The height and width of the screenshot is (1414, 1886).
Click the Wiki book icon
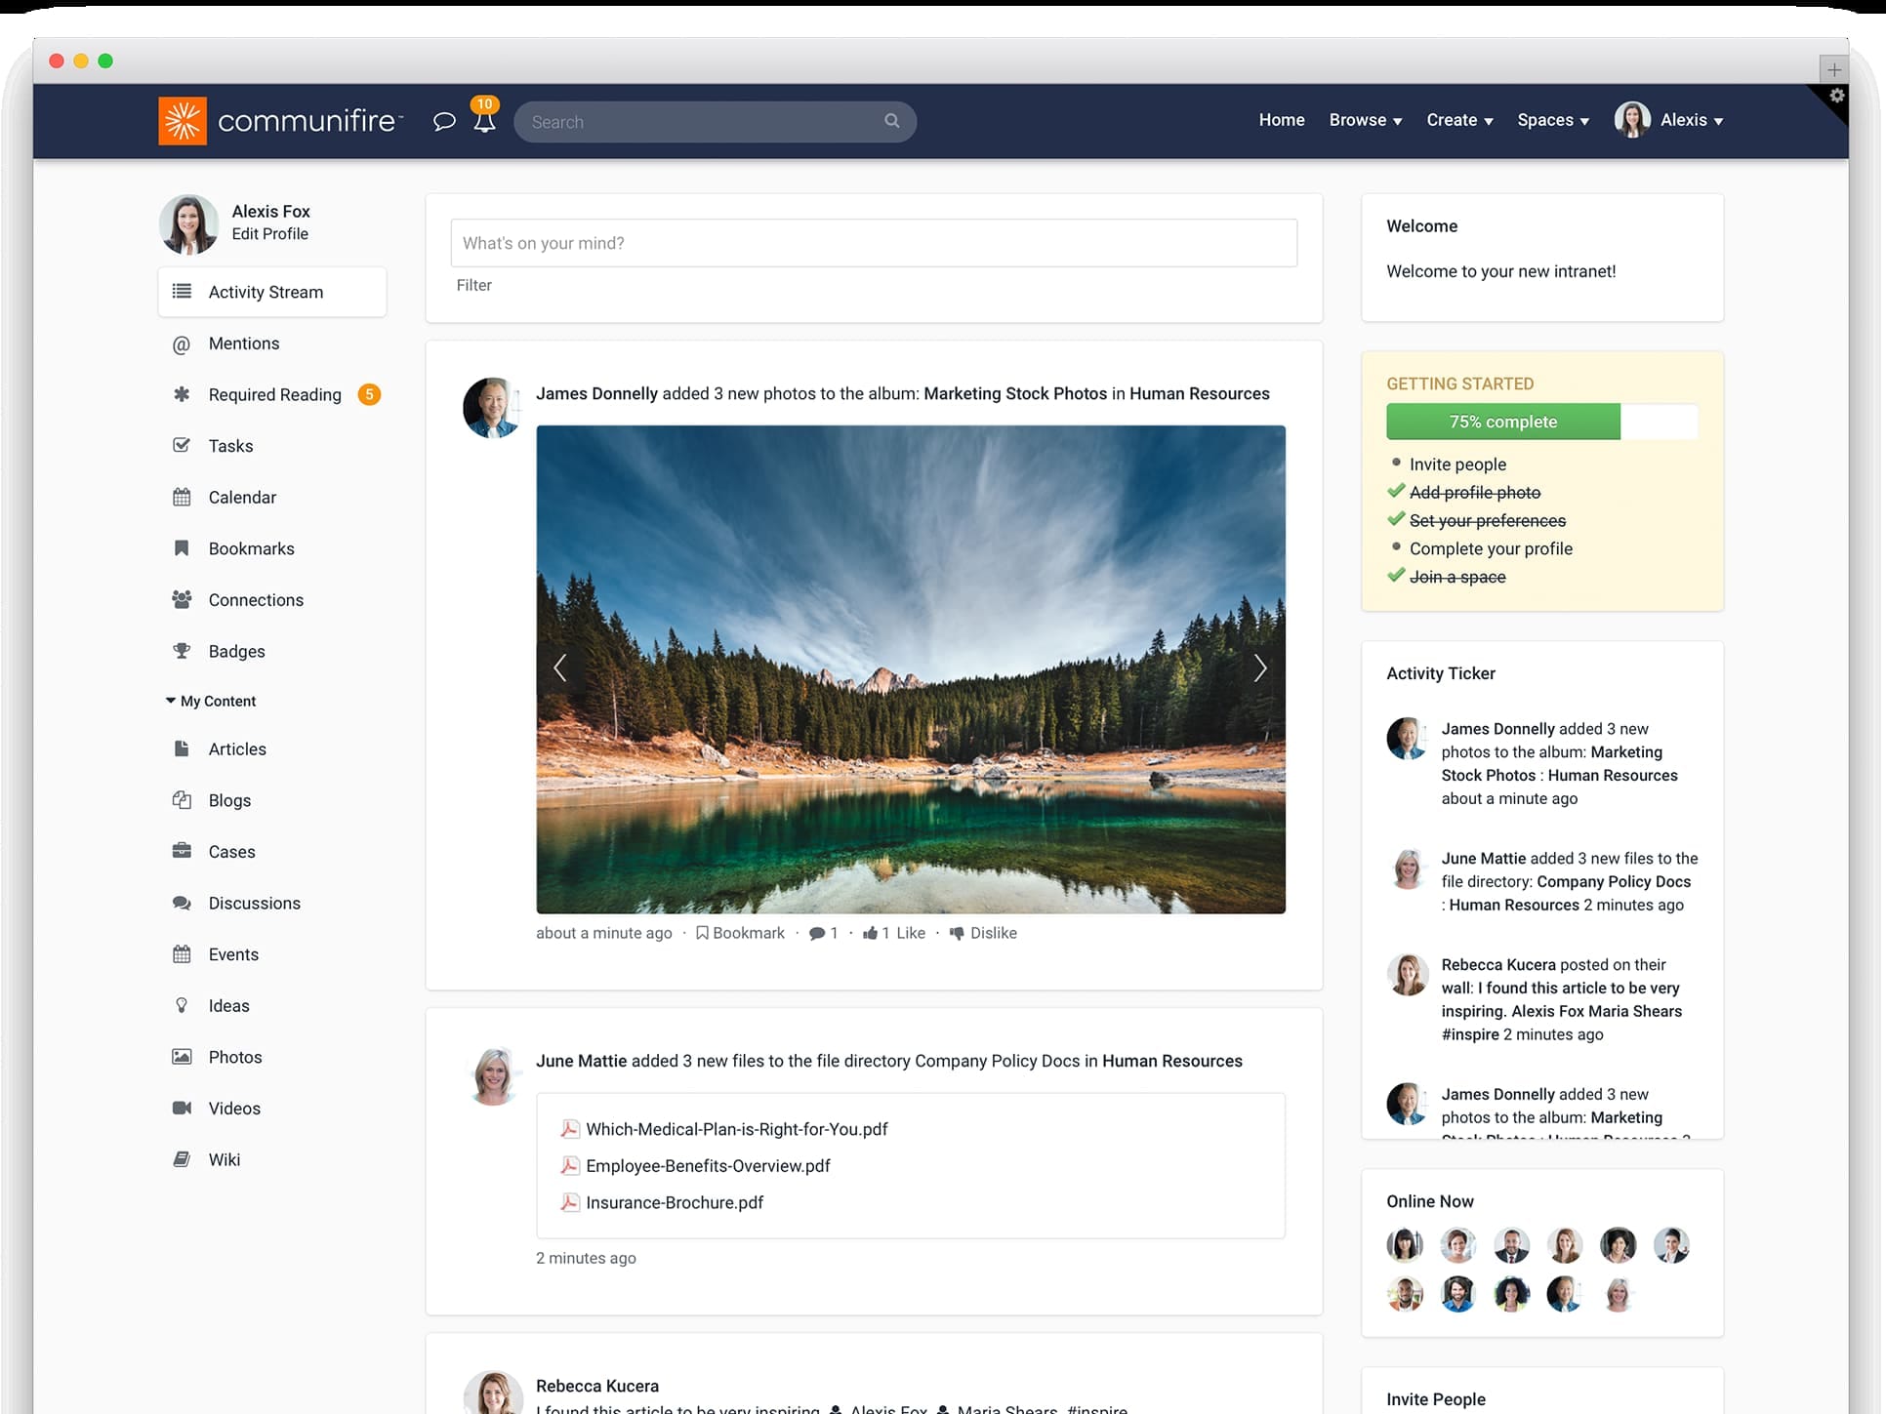(x=182, y=1159)
